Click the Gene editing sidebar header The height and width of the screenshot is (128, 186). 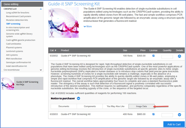tap(22, 4)
